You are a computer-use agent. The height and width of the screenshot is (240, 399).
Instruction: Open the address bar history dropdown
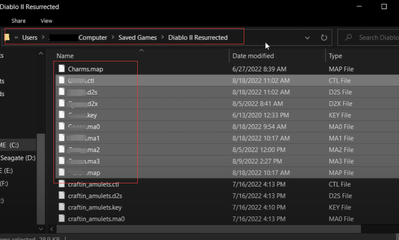tap(307, 38)
